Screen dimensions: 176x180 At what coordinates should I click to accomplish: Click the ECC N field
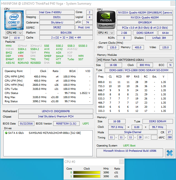click(170, 65)
